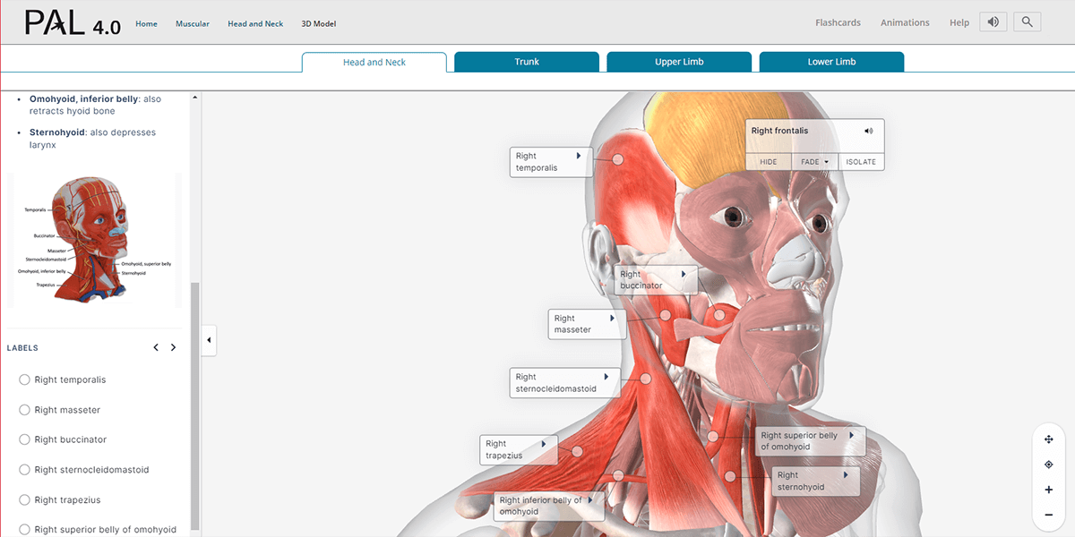1075x537 pixels.
Task: Select the Right buccinator radio button
Action: click(x=25, y=440)
